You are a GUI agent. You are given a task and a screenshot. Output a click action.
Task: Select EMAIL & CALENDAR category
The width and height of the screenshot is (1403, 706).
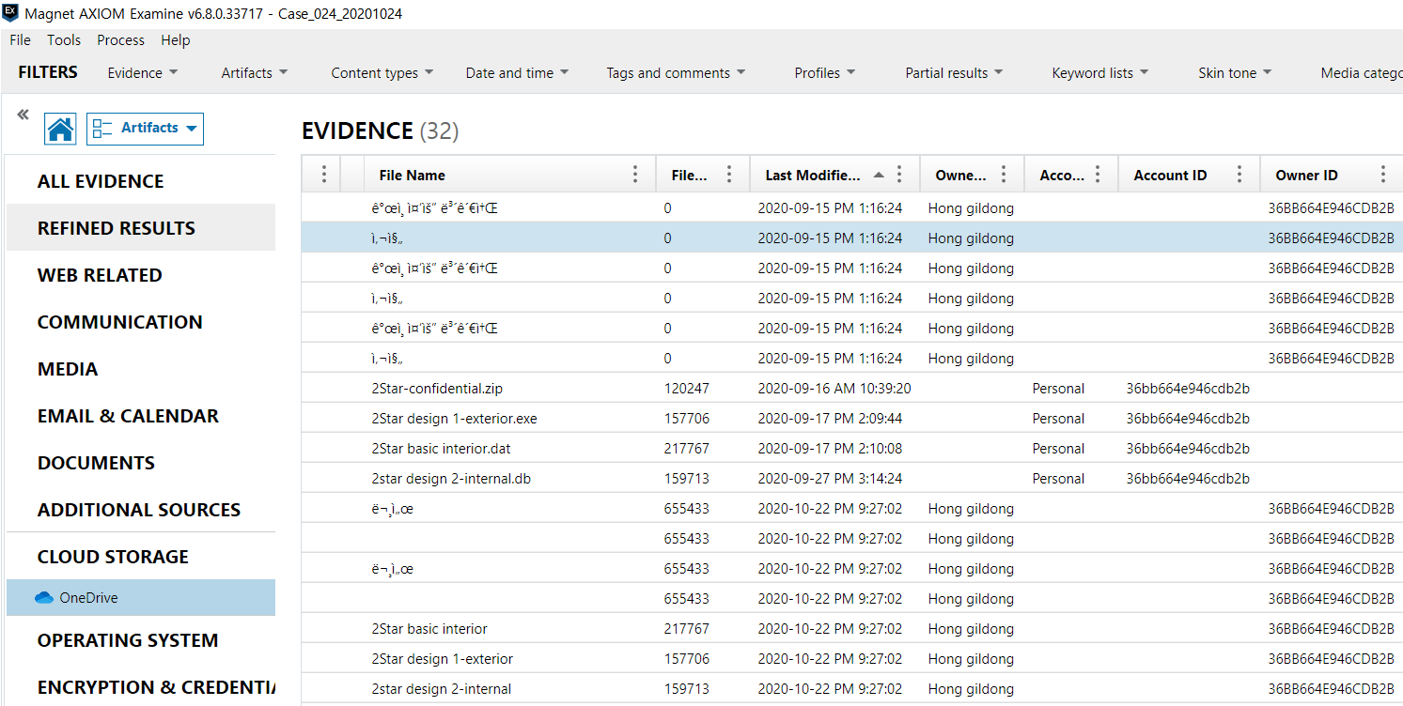[141, 416]
